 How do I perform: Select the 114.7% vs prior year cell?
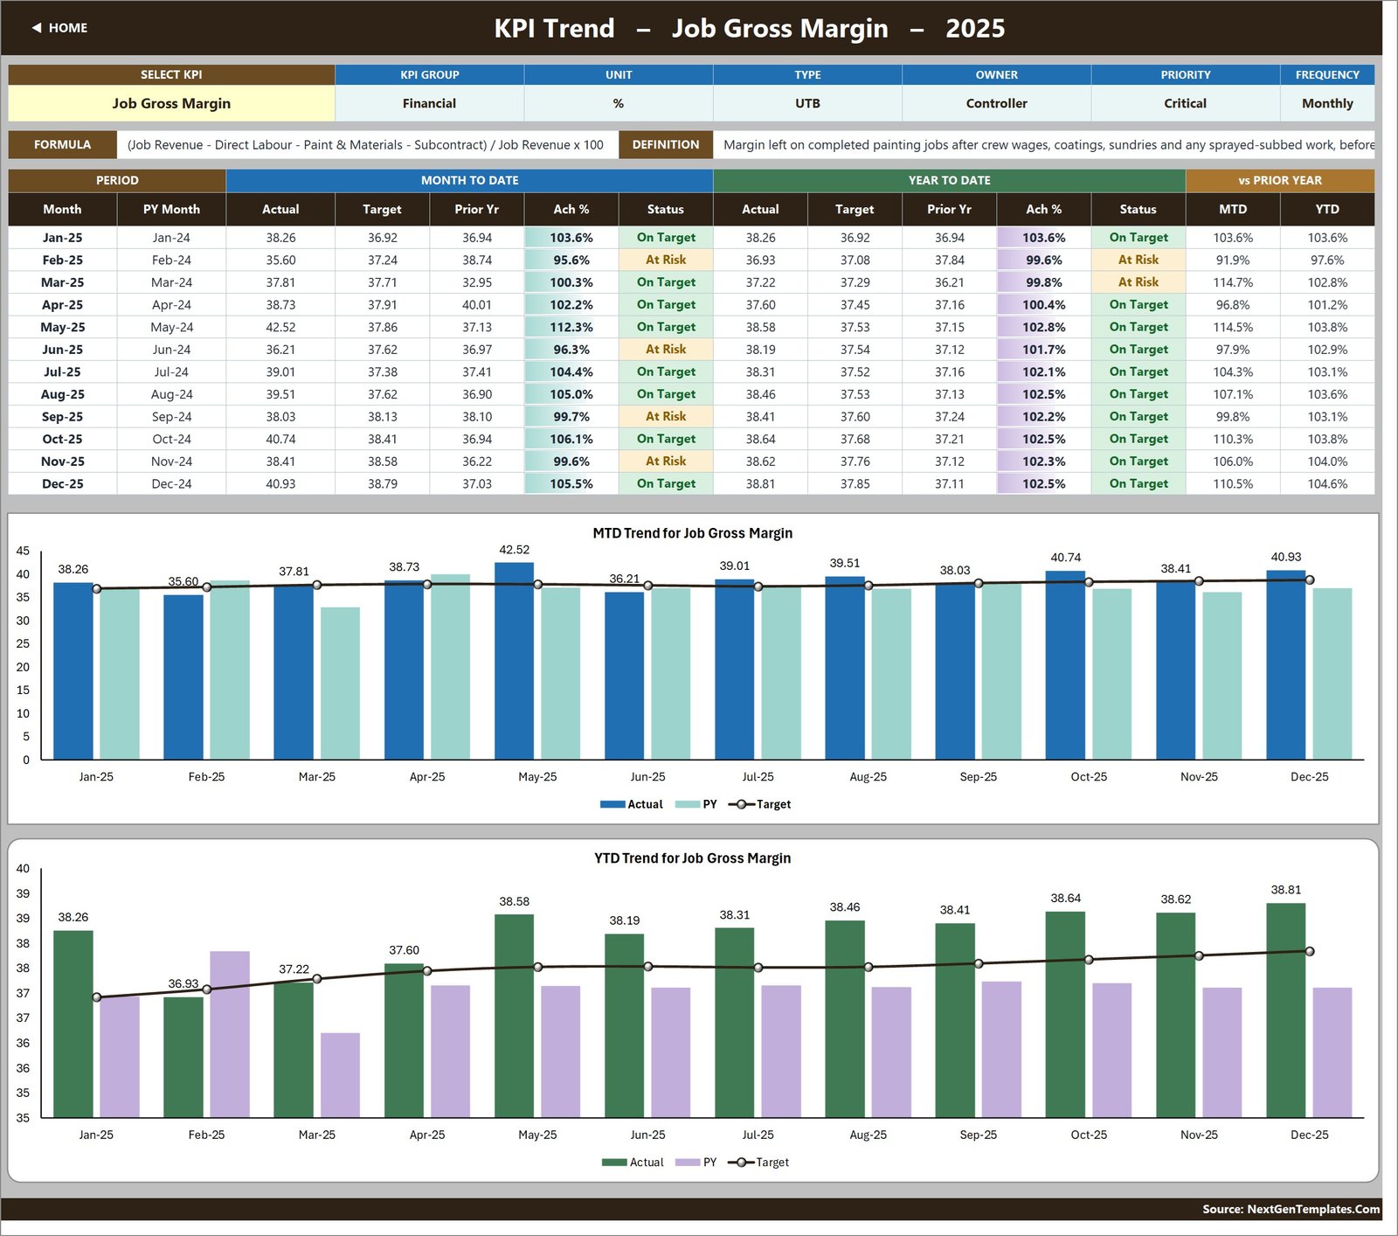[x=1233, y=282]
